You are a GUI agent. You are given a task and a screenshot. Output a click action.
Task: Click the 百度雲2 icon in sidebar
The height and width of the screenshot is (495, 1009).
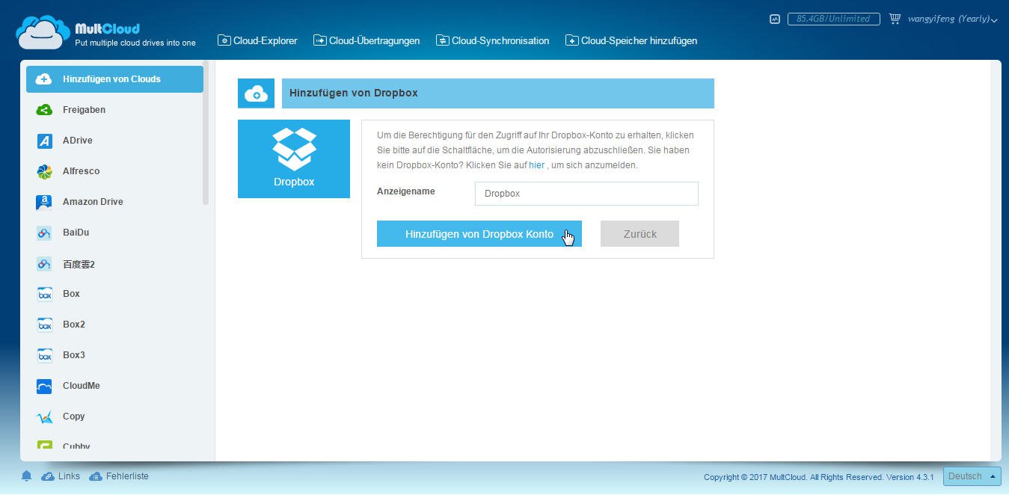coord(44,264)
